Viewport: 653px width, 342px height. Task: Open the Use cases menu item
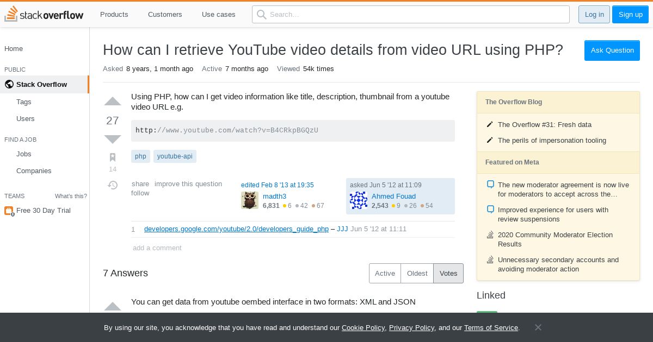tap(219, 14)
